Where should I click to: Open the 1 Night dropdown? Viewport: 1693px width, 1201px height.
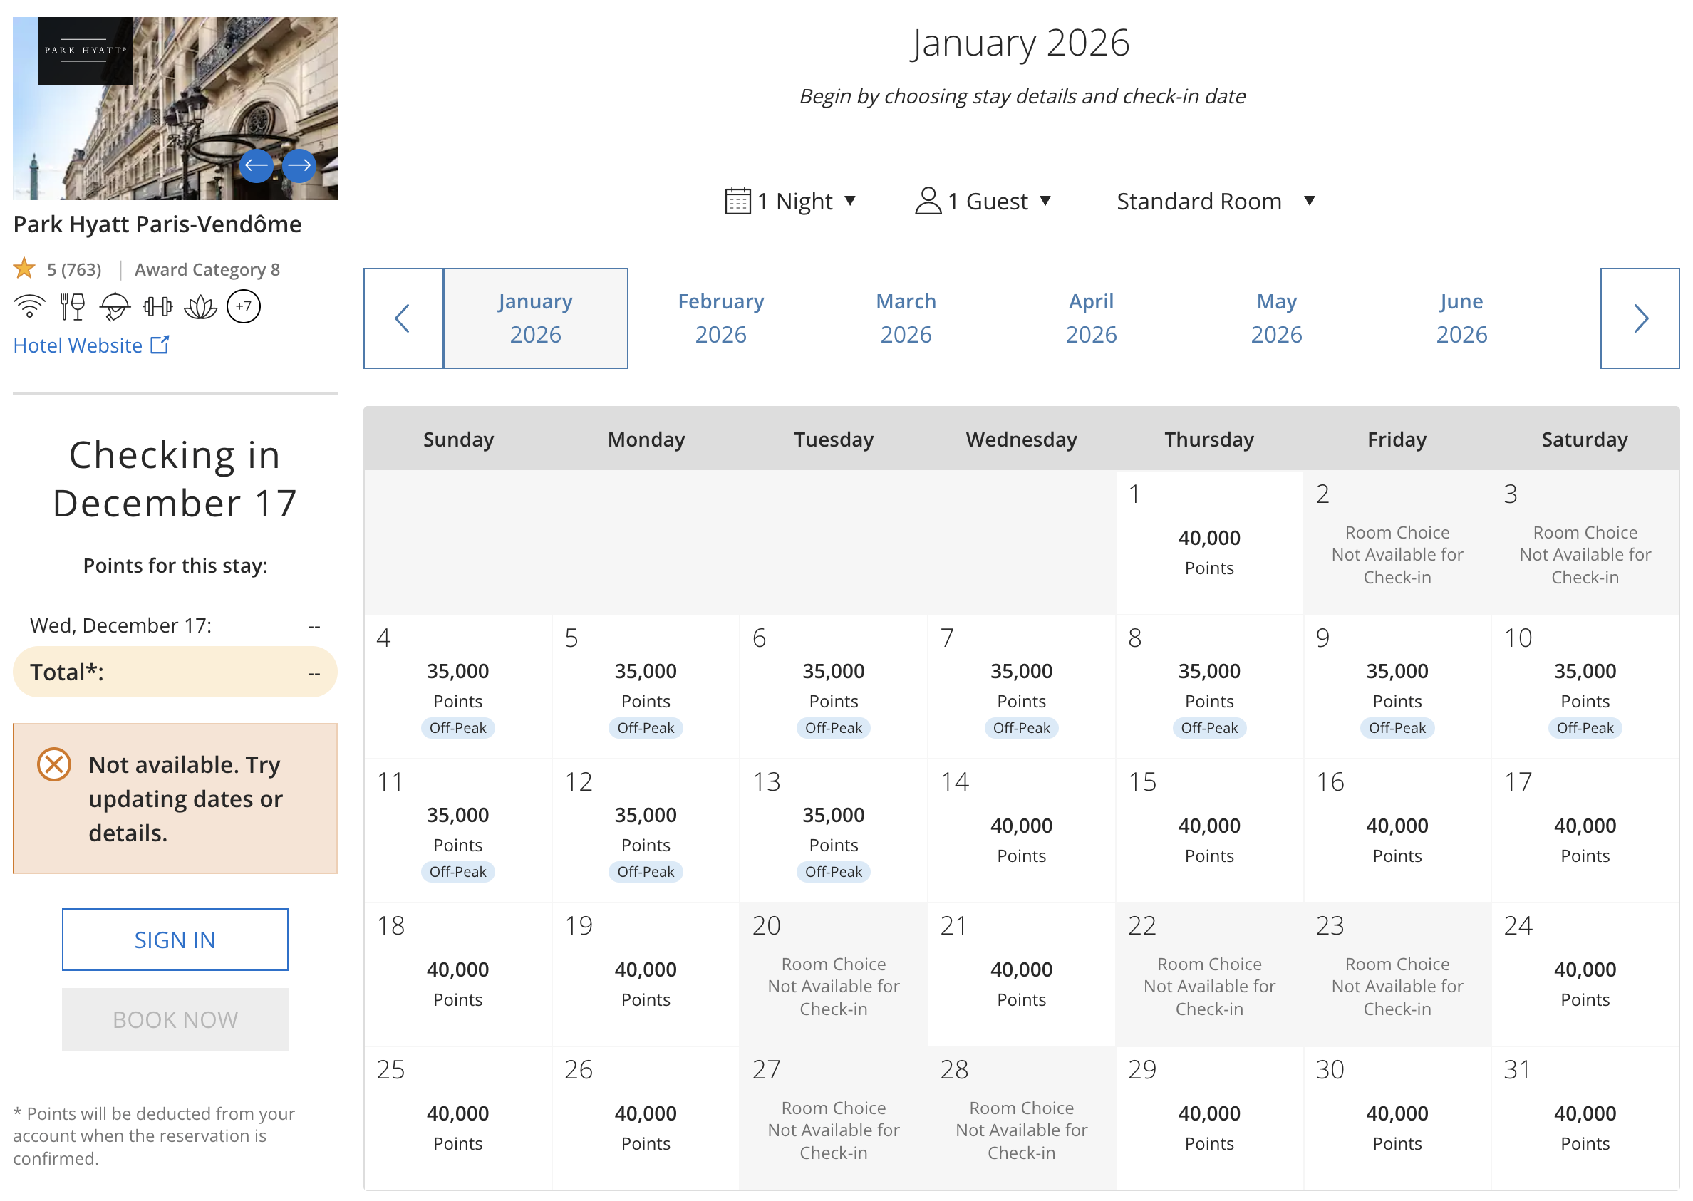(x=791, y=201)
